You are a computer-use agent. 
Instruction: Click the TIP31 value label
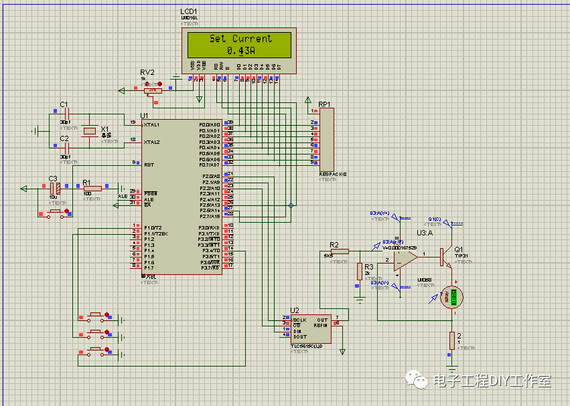click(x=461, y=256)
